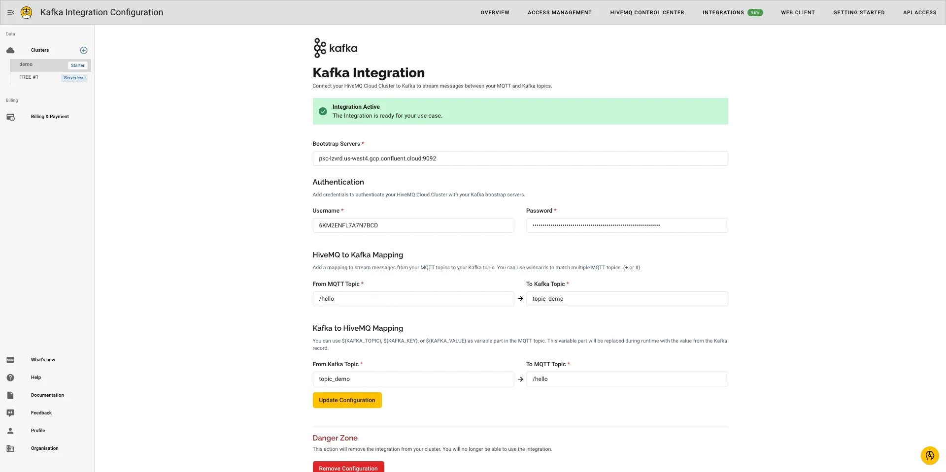This screenshot has width=946, height=472.
Task: Click Kafka Integration Configuration page title
Action: click(x=101, y=12)
